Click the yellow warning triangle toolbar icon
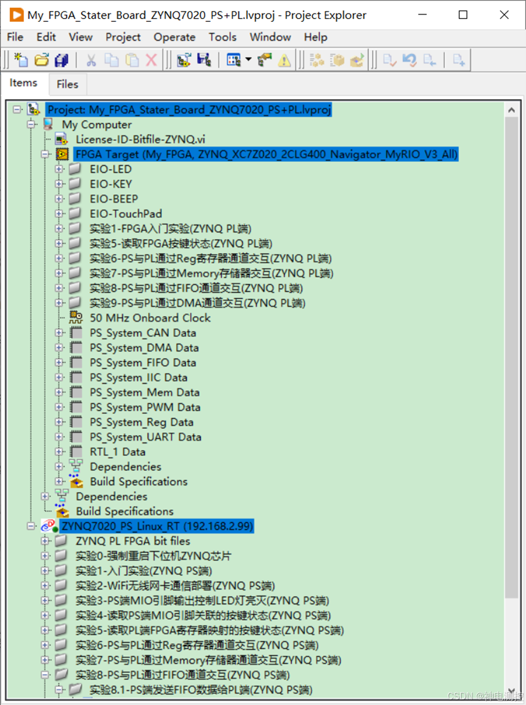This screenshot has height=705, width=526. click(285, 60)
